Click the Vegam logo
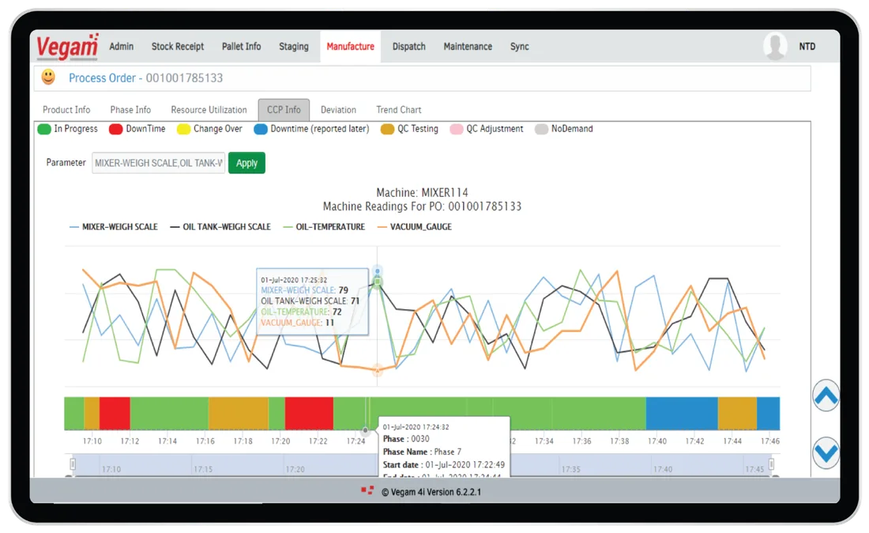The height and width of the screenshot is (533, 869). click(68, 47)
